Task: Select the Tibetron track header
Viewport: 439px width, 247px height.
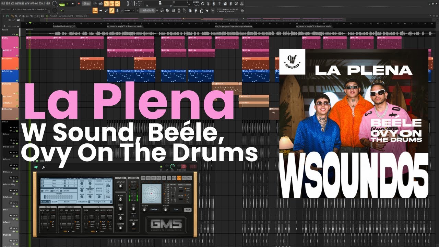Action: coord(10,63)
